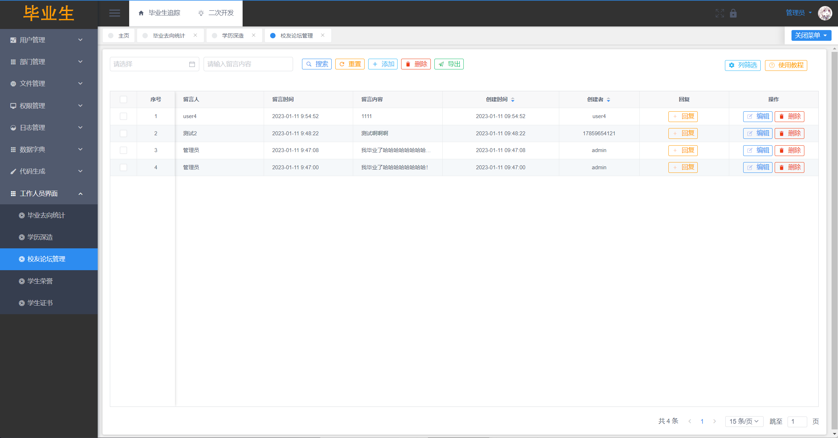
Task: Click the 导出 export button
Action: click(449, 64)
